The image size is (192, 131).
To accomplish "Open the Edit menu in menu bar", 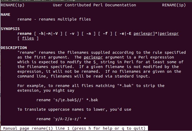I will 15,0.
